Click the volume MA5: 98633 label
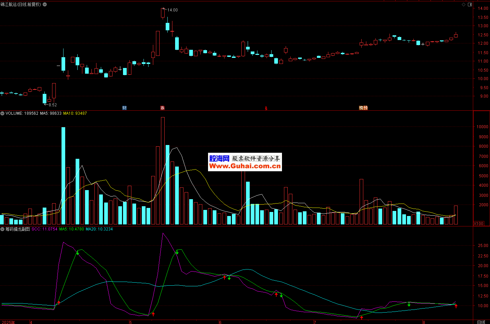490x324 pixels. click(51, 113)
